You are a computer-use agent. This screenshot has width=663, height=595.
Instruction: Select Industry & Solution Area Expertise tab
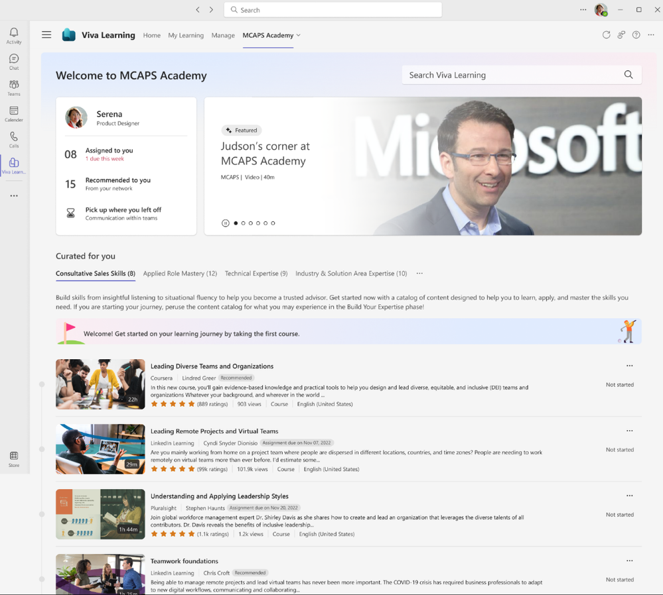click(x=351, y=273)
